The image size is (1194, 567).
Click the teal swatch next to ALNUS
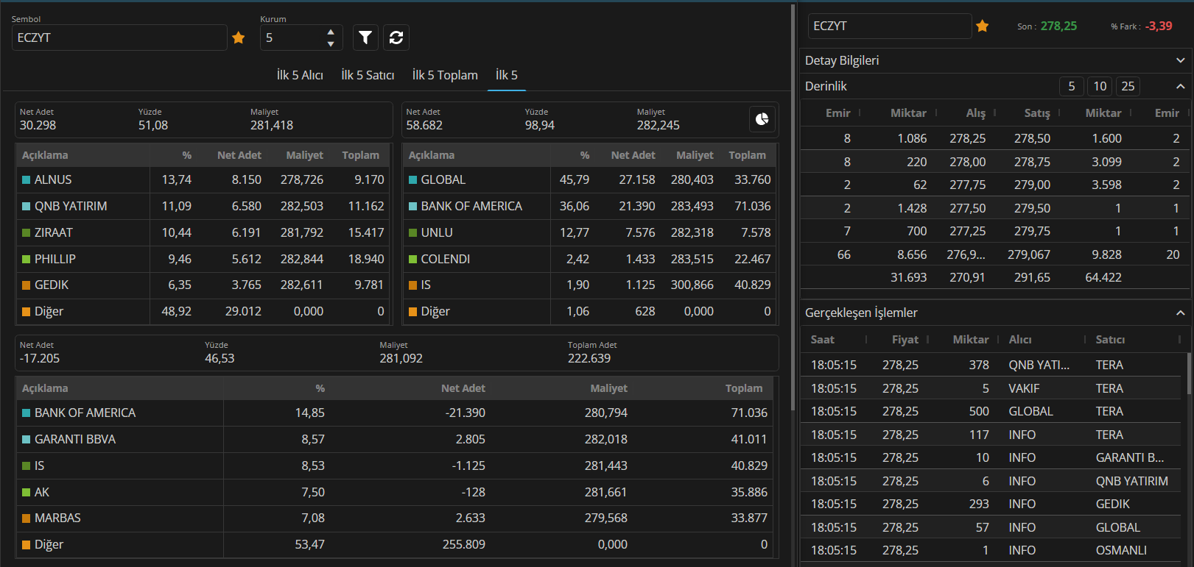27,180
